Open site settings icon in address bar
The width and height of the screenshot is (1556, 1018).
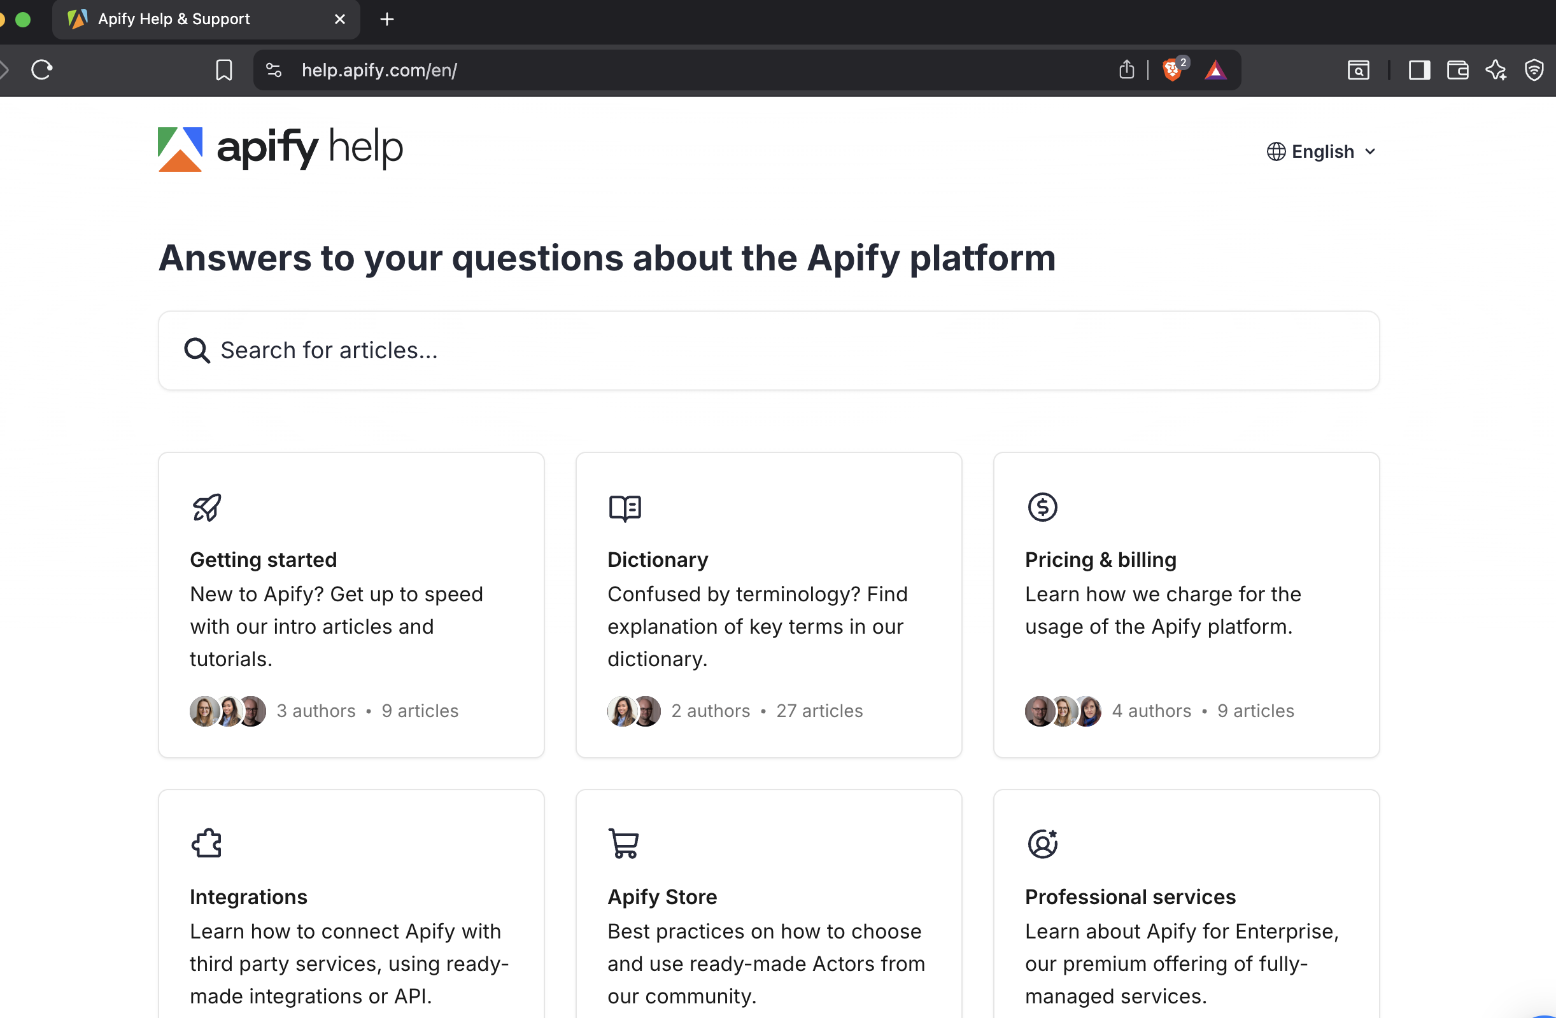tap(274, 70)
